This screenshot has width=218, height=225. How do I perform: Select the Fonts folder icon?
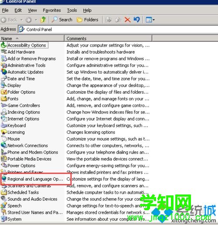point(4,99)
